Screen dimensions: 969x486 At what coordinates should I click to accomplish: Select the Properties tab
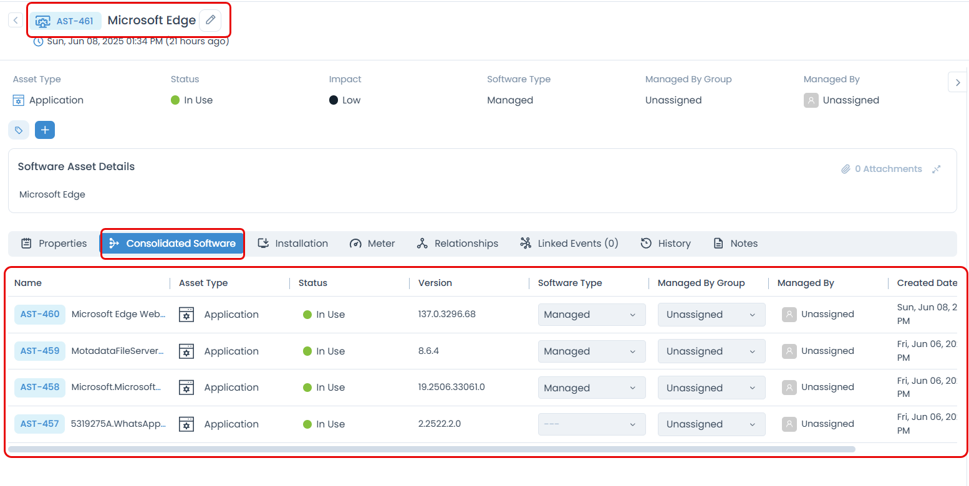pyautogui.click(x=54, y=243)
